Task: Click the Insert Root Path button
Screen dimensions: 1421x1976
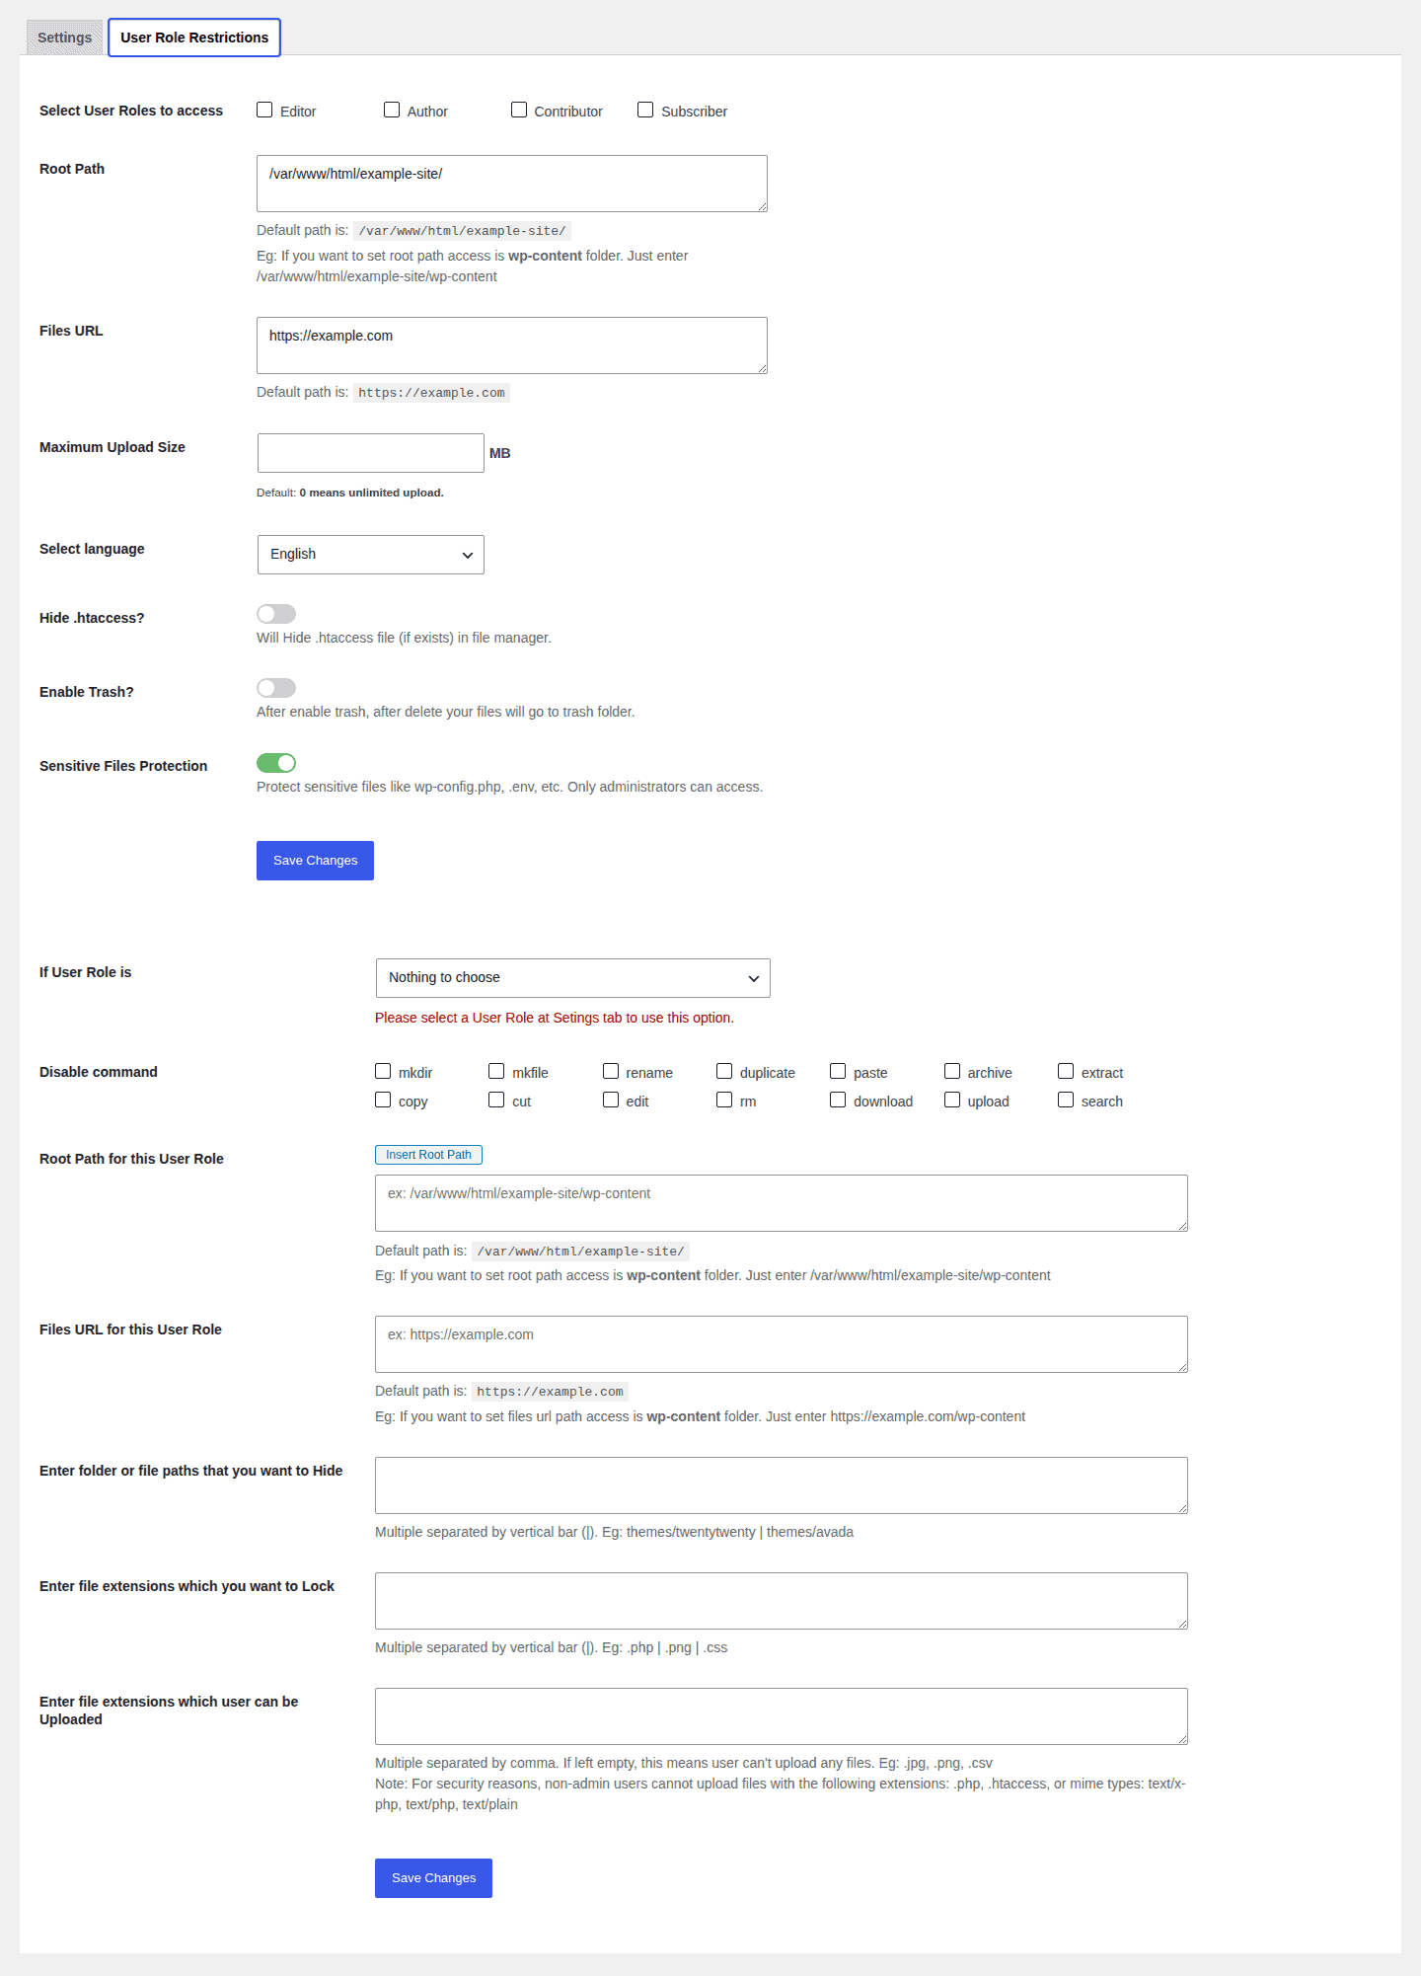Action: pyautogui.click(x=428, y=1155)
